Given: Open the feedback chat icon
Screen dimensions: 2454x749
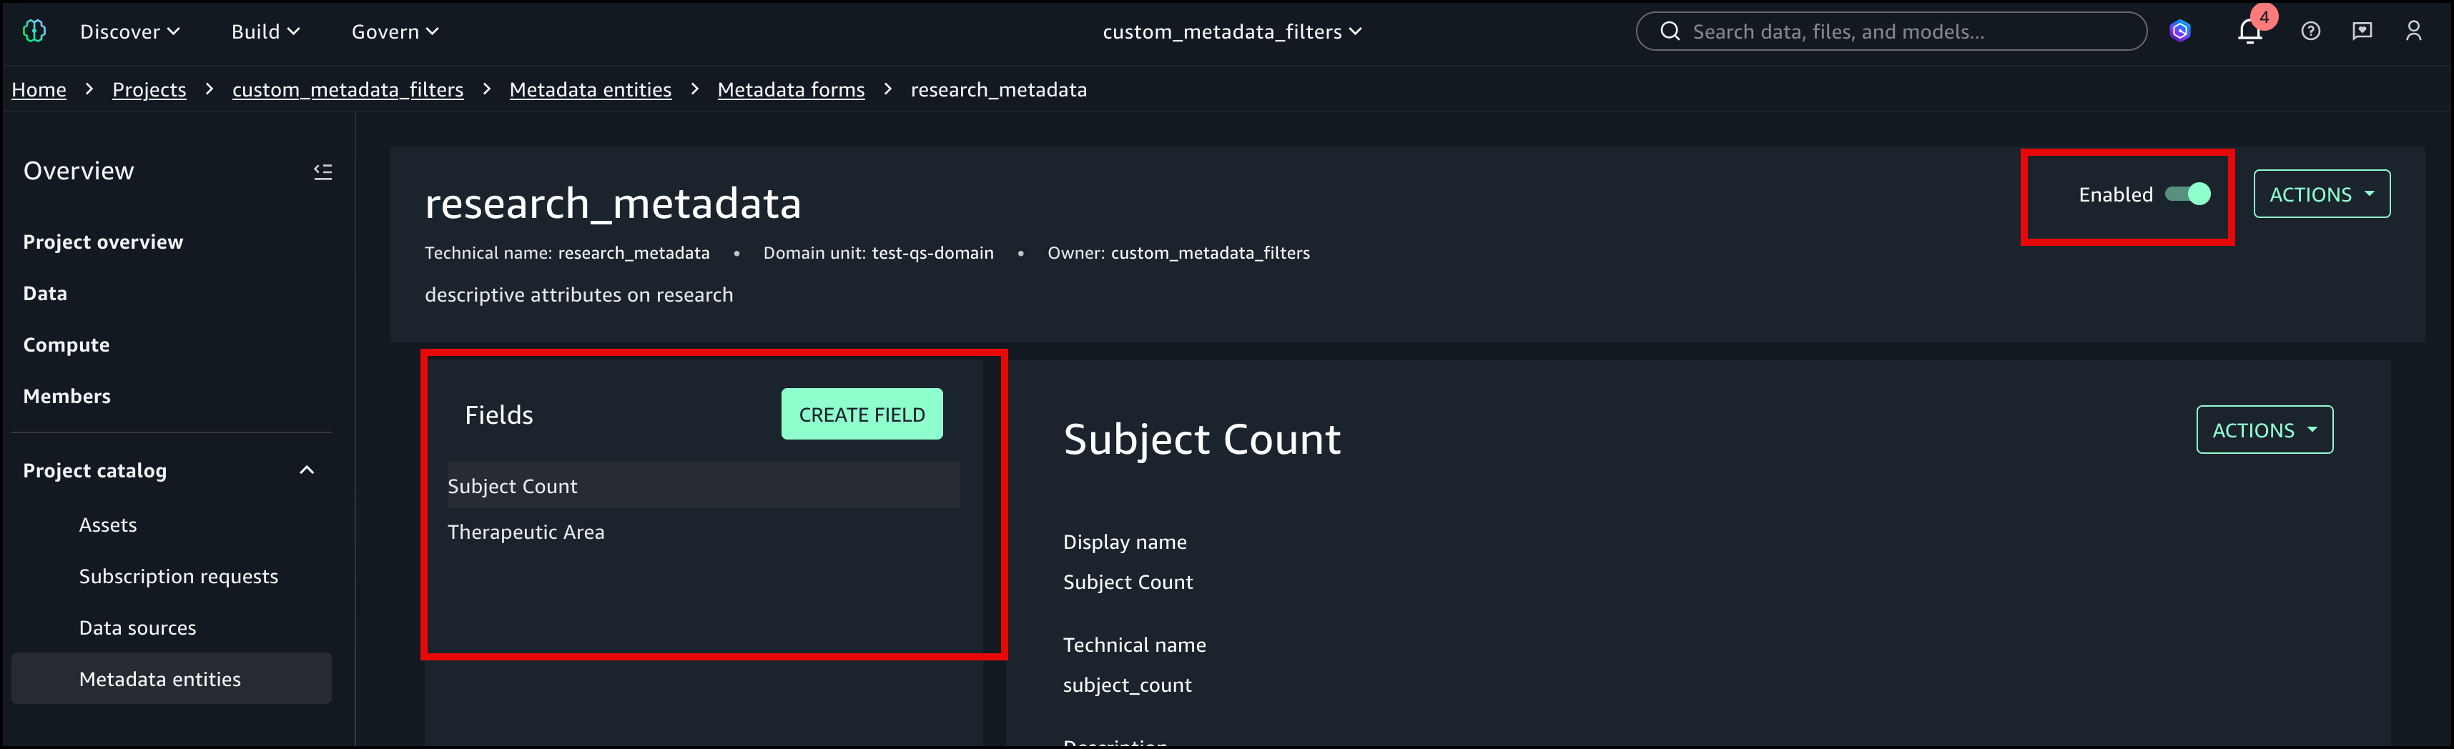Looking at the screenshot, I should point(2362,31).
